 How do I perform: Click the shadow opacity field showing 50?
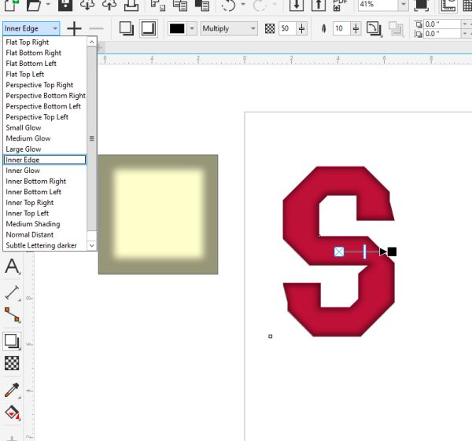point(287,28)
